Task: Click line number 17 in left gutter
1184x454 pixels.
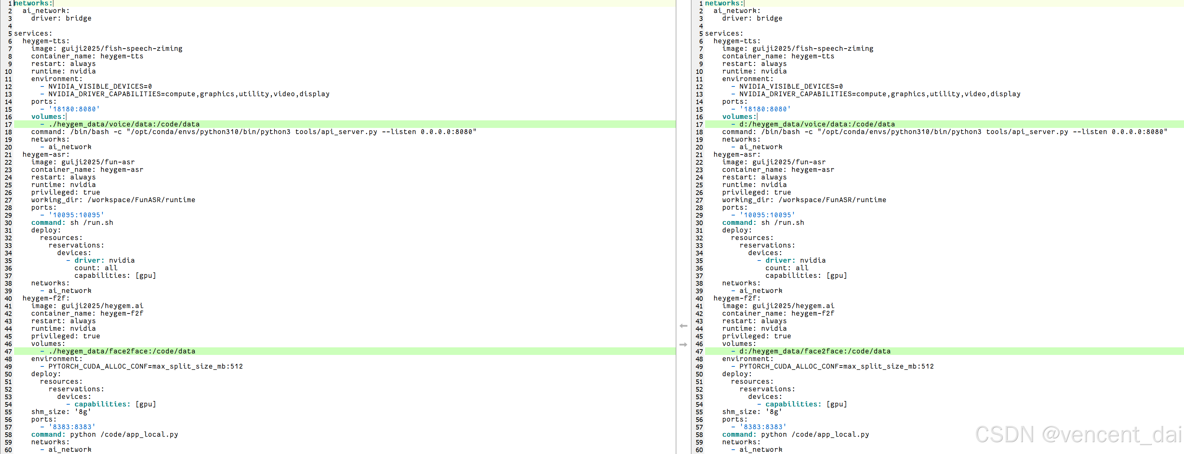Action: tap(8, 124)
